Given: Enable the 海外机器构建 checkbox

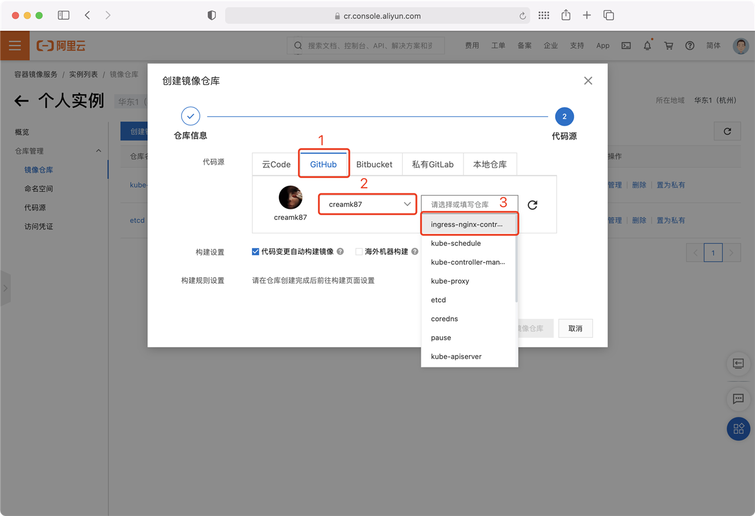Looking at the screenshot, I should 359,251.
